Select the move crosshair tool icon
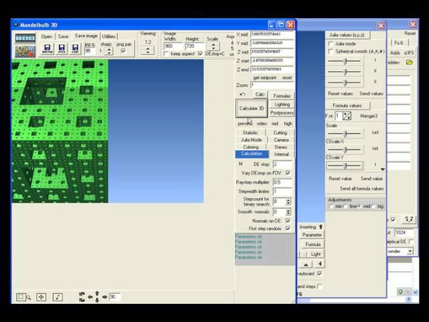The height and width of the screenshot is (322, 429). (x=41, y=297)
